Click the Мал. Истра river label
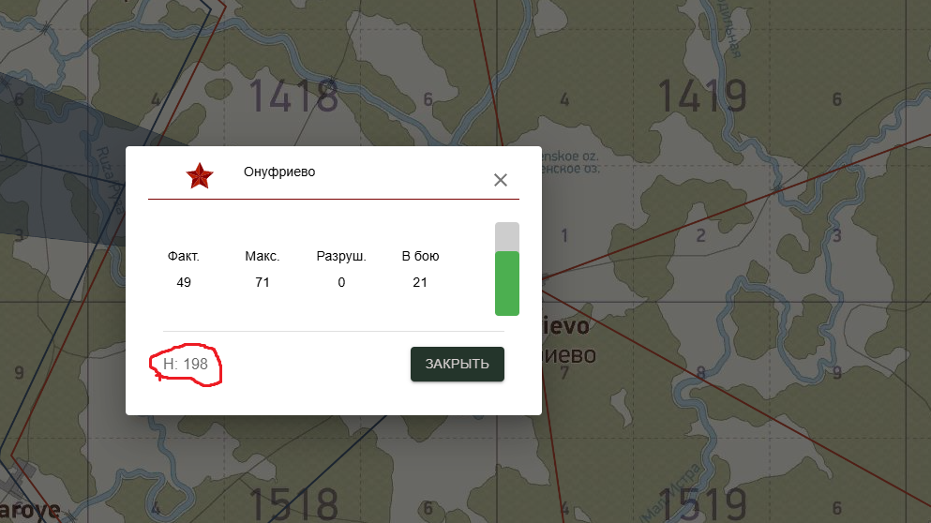This screenshot has height=523, width=931. coord(670,494)
